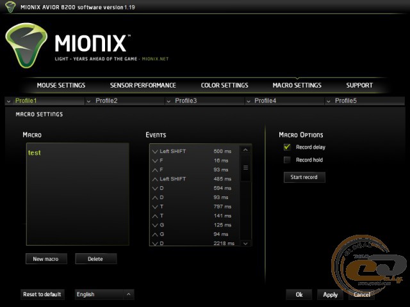Expand the Profile2 dropdown chevron
This screenshot has height=307, width=410.
point(88,101)
